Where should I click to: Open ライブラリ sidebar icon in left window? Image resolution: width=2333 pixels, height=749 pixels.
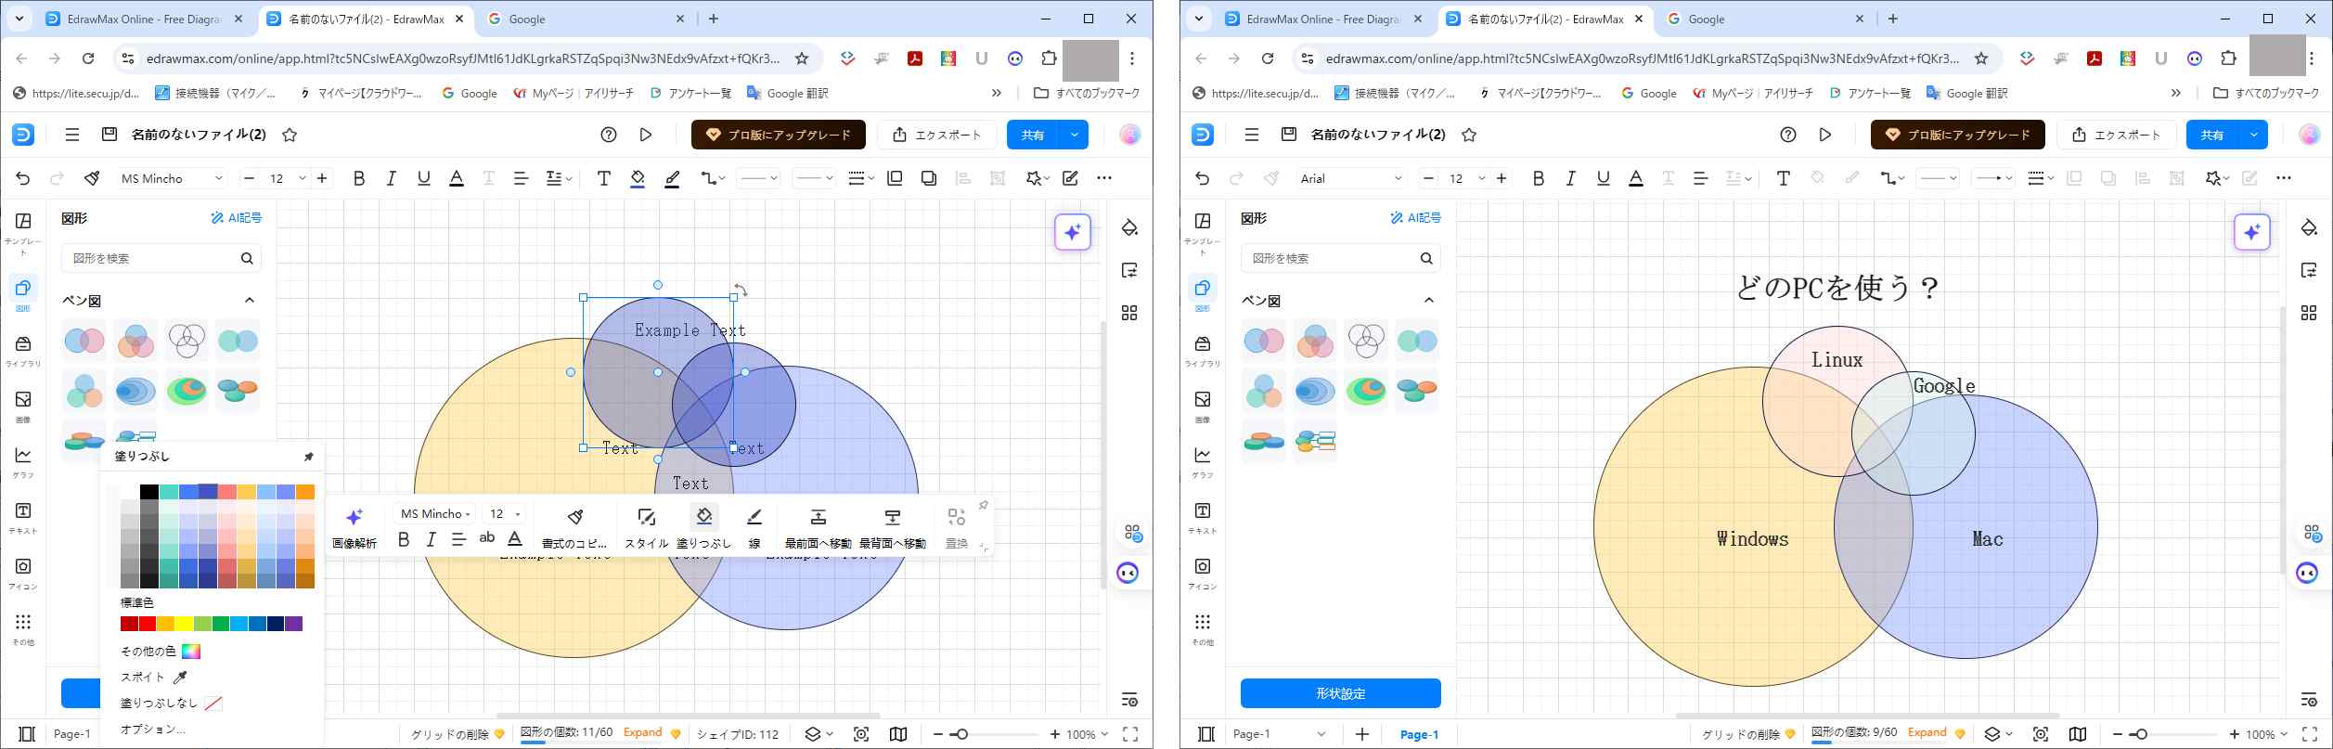24,353
